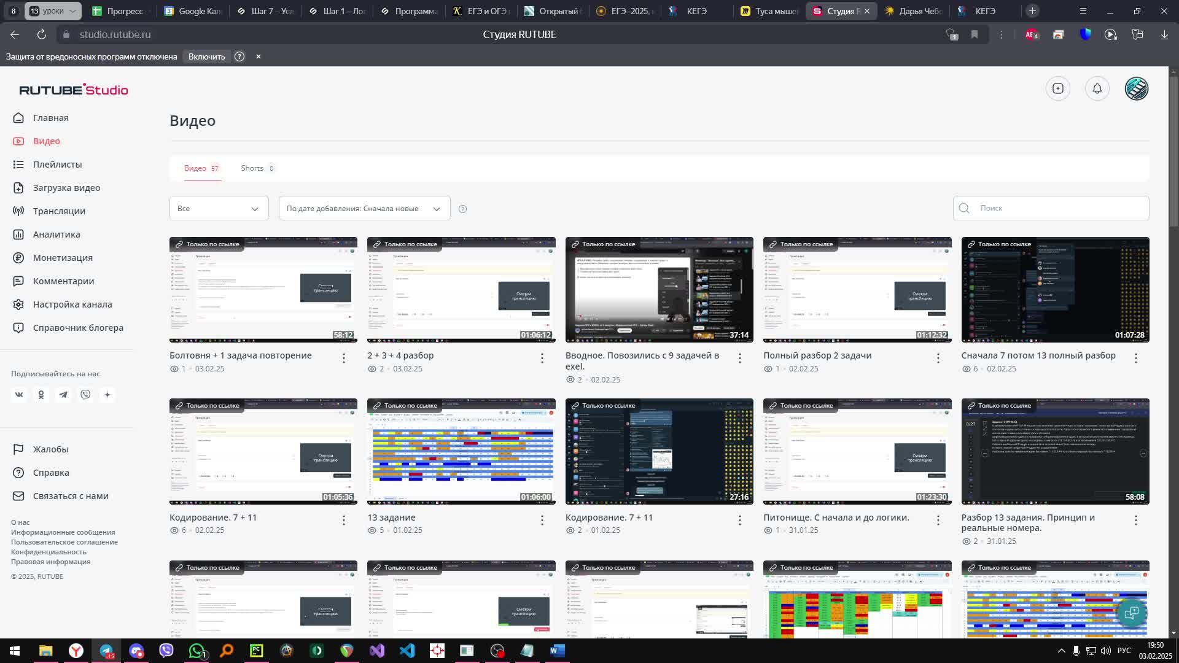Screen dimensions: 1179x663
Task: Open options for Питонище video
Action: tap(938, 520)
